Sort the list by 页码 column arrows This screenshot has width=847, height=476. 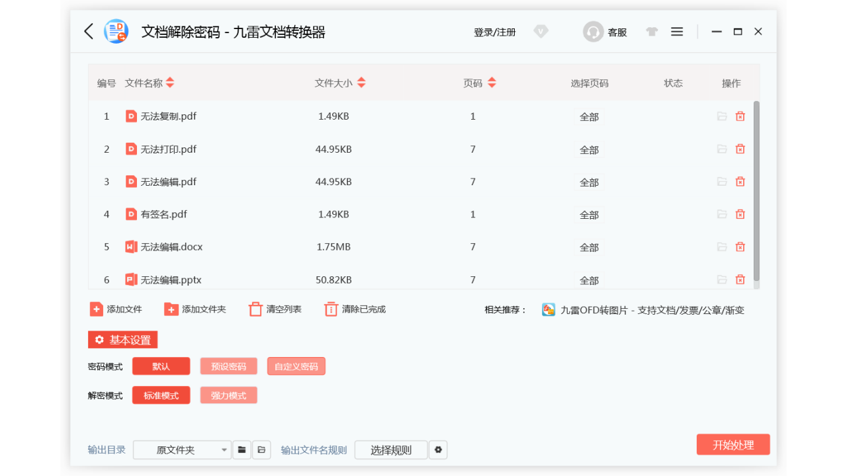pyautogui.click(x=492, y=83)
